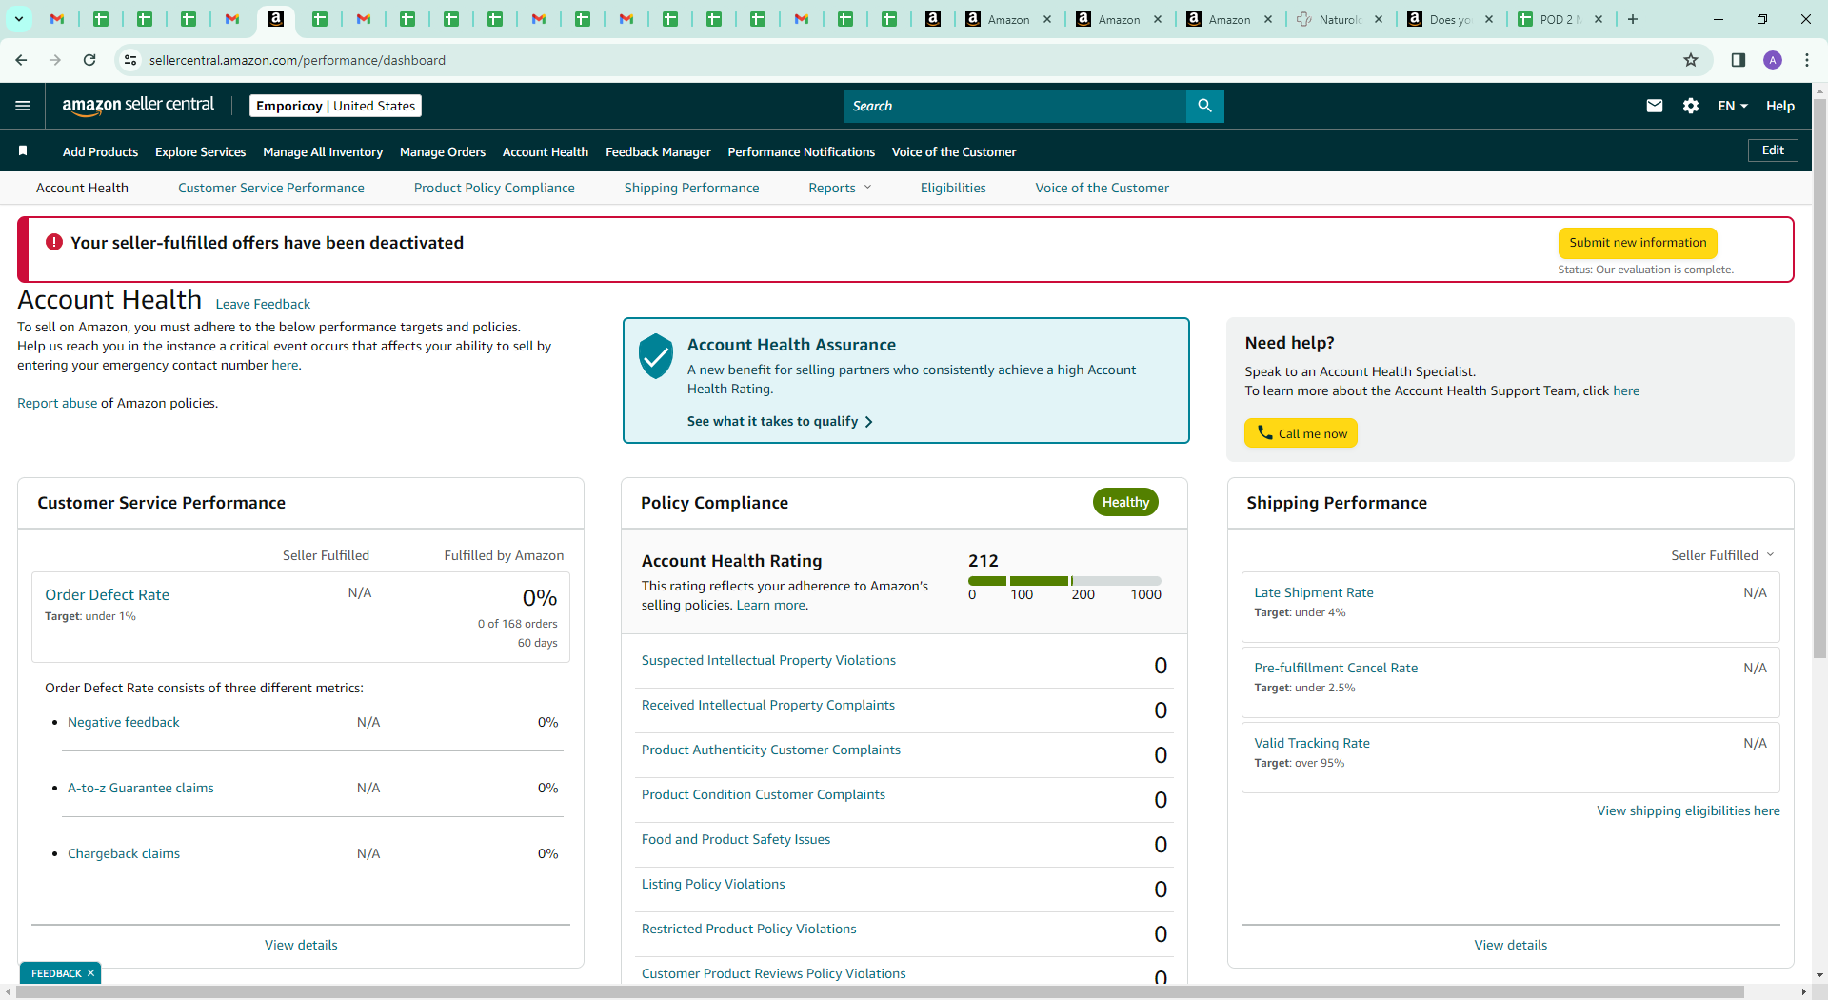The width and height of the screenshot is (1828, 1000).
Task: Expand the Reports dropdown menu
Action: click(840, 188)
